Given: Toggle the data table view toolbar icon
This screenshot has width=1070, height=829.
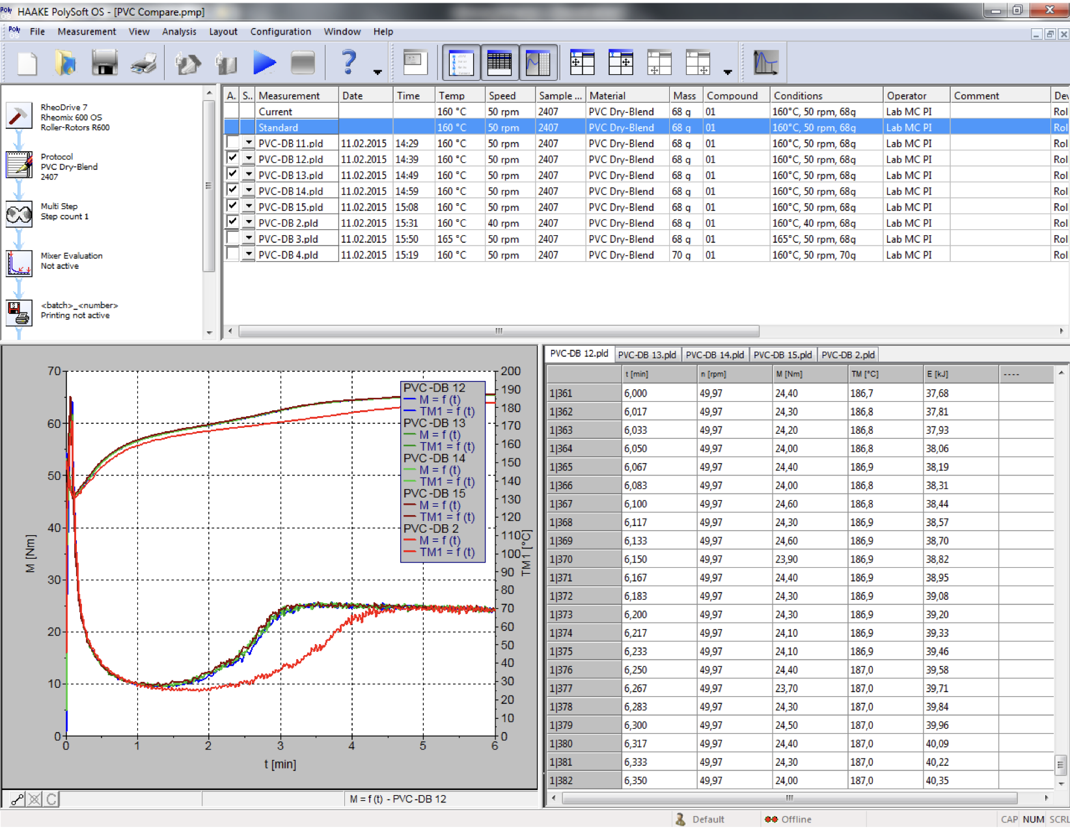Looking at the screenshot, I should [499, 63].
